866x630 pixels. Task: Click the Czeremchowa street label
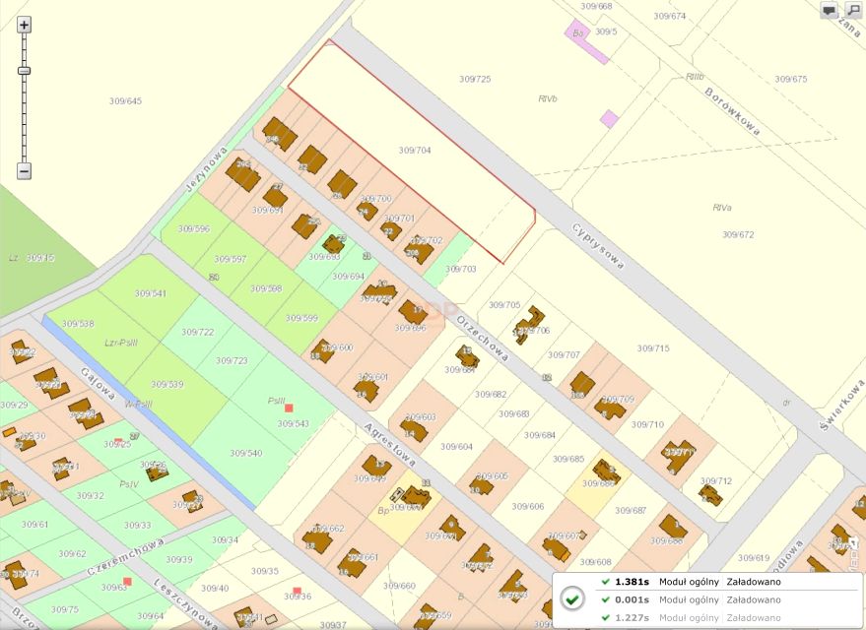125,557
